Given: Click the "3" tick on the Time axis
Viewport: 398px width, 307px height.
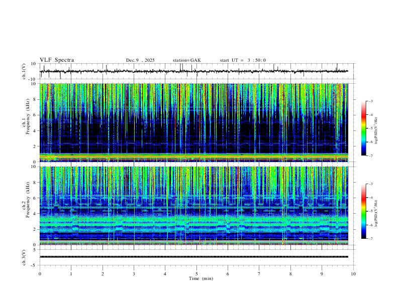Looking at the screenshot, I should point(134,274).
